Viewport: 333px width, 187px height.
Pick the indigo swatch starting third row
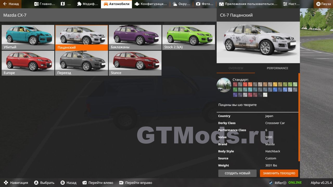coord(235,95)
